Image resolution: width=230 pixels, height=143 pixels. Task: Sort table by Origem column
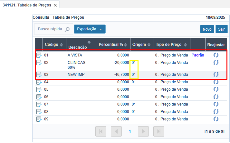[141, 45]
